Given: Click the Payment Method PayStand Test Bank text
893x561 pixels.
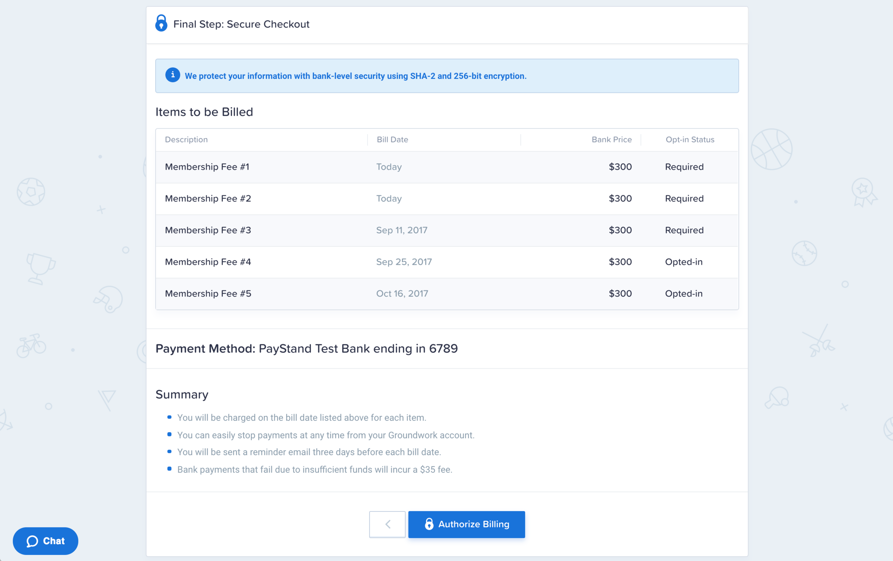Looking at the screenshot, I should tap(306, 349).
